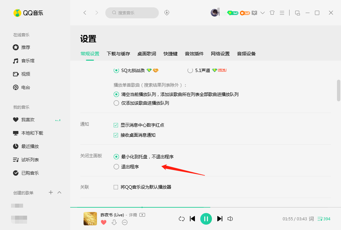The width and height of the screenshot is (341, 230).
Task: Open the skin T-shirt icon
Action: (x=272, y=13)
